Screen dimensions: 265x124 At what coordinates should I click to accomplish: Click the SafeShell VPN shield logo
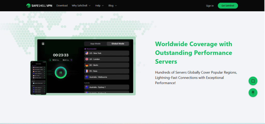click(28, 6)
